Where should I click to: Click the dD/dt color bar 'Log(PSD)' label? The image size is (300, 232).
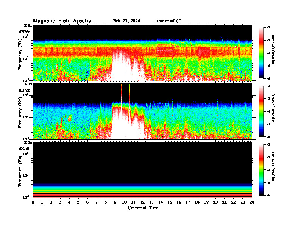tap(273, 108)
